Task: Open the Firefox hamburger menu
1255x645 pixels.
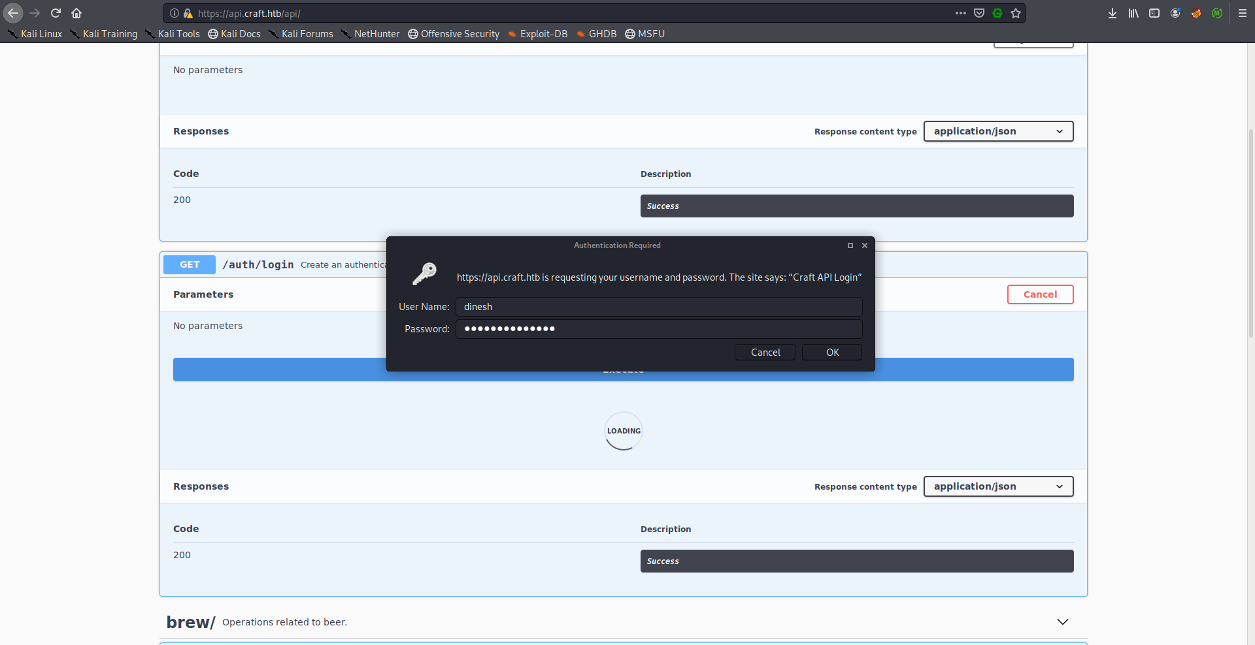Action: tap(1242, 13)
